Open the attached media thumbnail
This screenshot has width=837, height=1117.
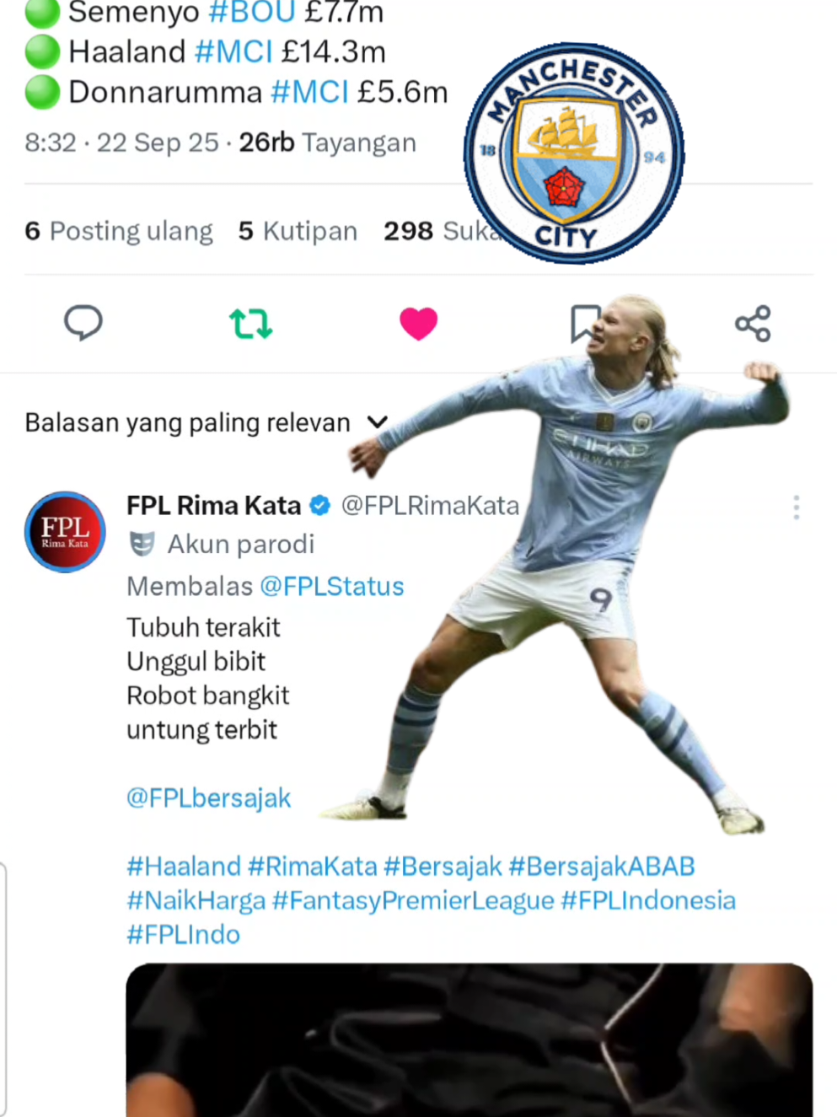tap(469, 1040)
